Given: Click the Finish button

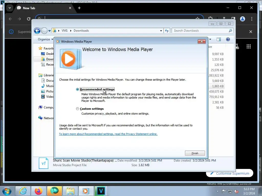Looking at the screenshot, I should [195, 153].
